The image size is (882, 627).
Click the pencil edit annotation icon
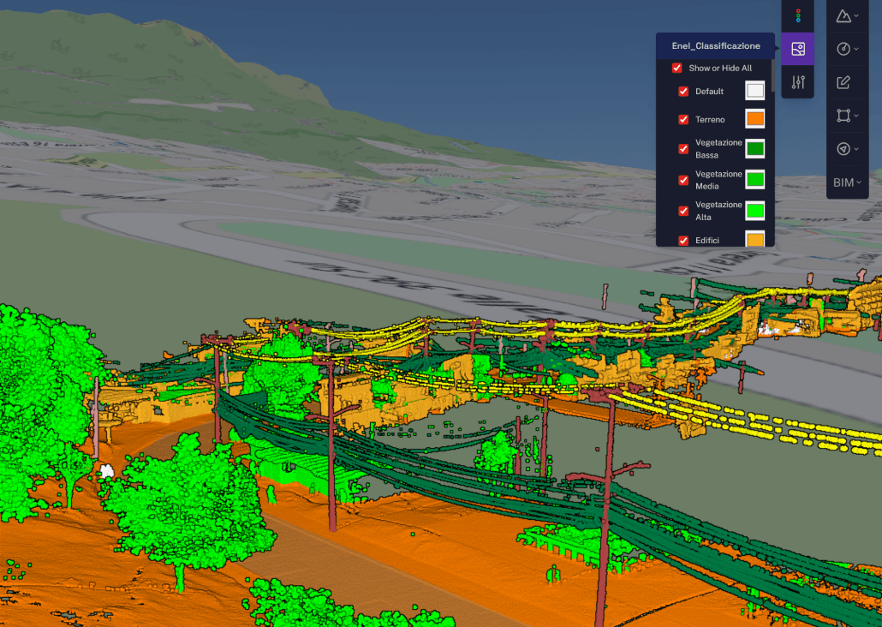(843, 82)
